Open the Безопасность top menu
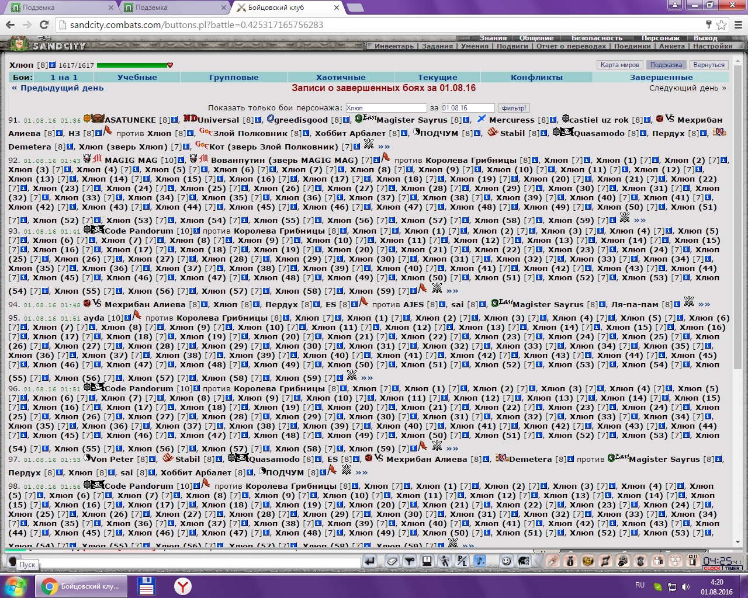Viewport: 748px width, 598px height. tap(597, 38)
